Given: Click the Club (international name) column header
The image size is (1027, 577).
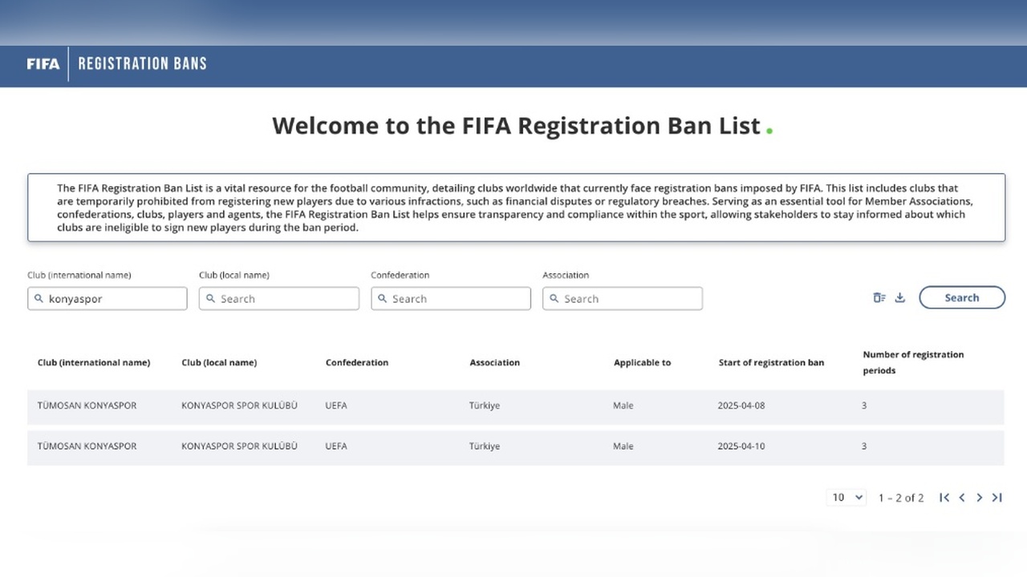Looking at the screenshot, I should click(94, 362).
